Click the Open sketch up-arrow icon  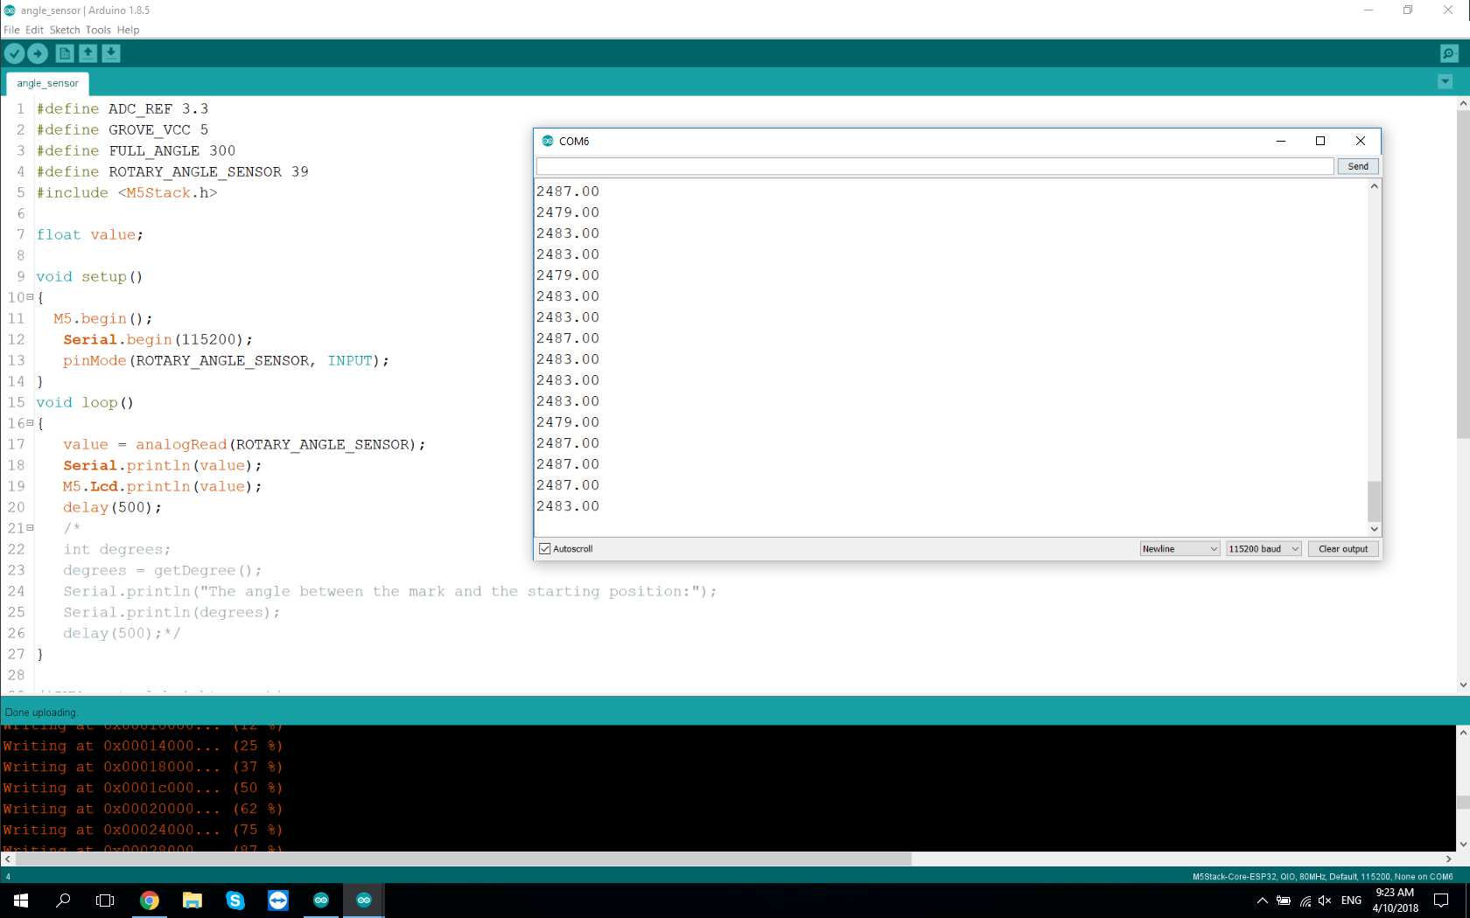click(x=88, y=53)
